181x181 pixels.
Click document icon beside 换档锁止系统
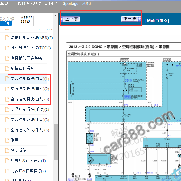[7, 68]
